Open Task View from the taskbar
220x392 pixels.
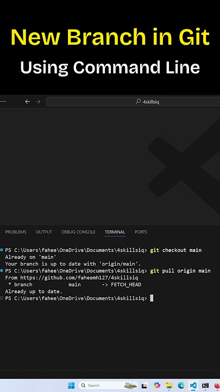[144, 385]
